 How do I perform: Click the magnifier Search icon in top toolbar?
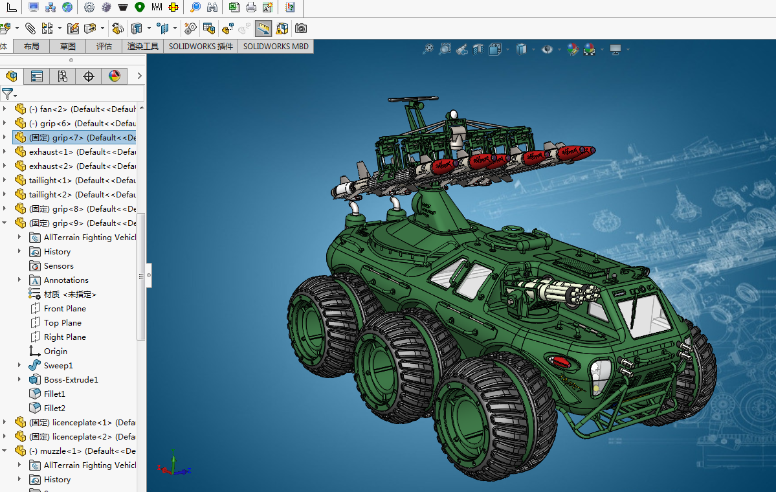tap(195, 7)
